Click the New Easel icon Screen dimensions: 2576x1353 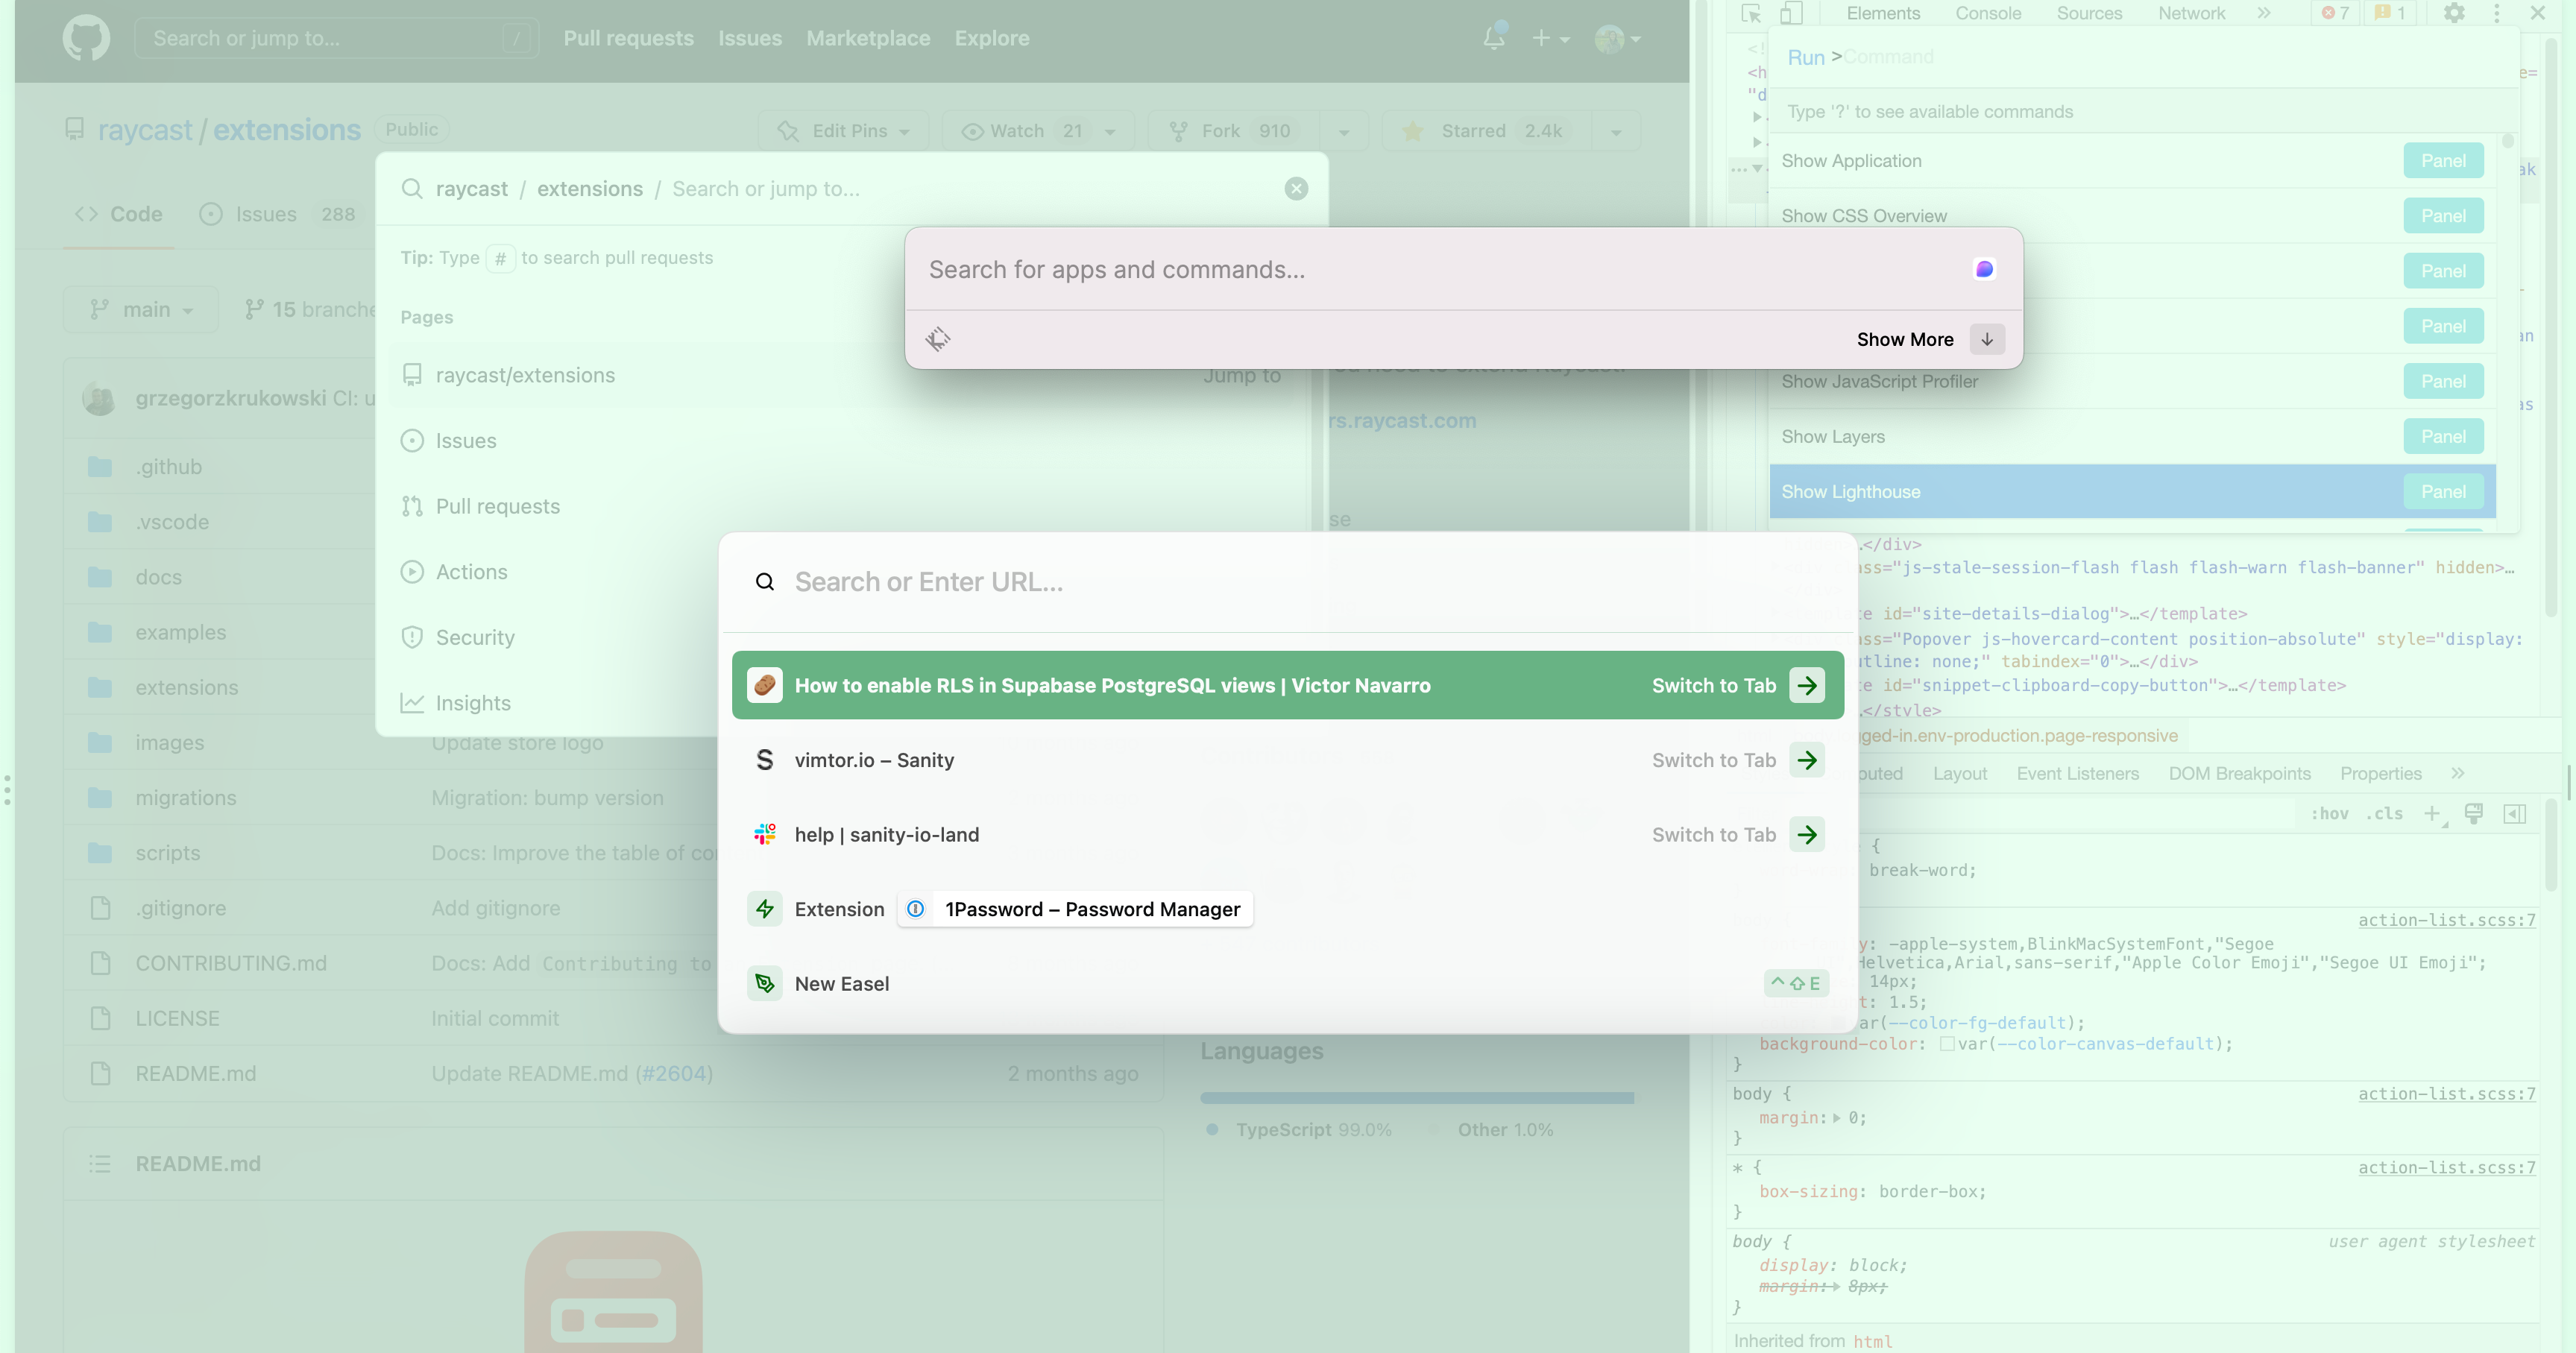pyautogui.click(x=765, y=983)
